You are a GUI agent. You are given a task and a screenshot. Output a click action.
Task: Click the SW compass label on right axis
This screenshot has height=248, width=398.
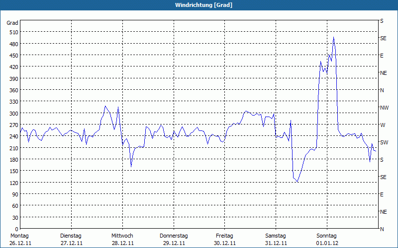click(384, 142)
